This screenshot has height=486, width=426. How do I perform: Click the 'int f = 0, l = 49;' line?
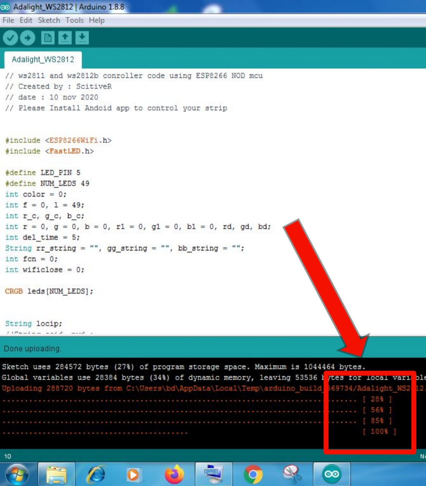tap(45, 205)
